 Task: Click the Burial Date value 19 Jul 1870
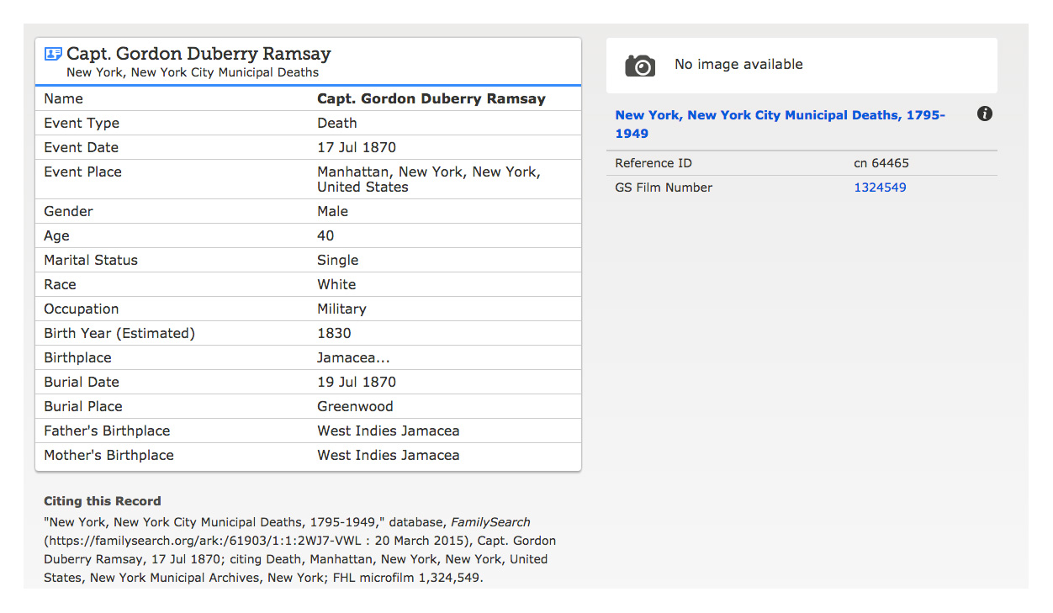357,382
